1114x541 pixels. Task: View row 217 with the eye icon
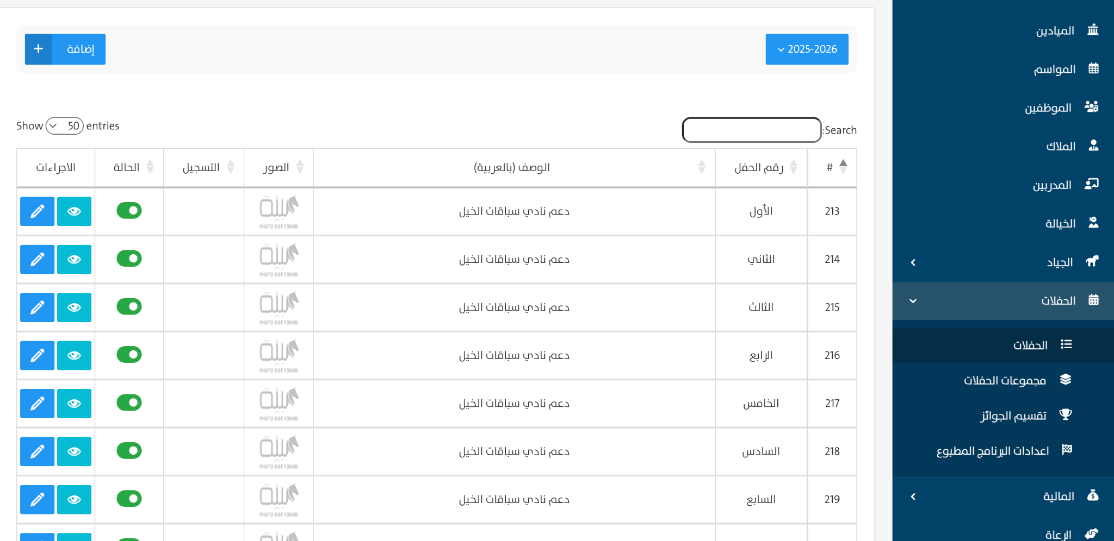coord(74,404)
